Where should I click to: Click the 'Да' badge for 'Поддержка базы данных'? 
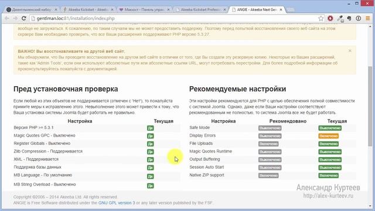pyautogui.click(x=151, y=168)
